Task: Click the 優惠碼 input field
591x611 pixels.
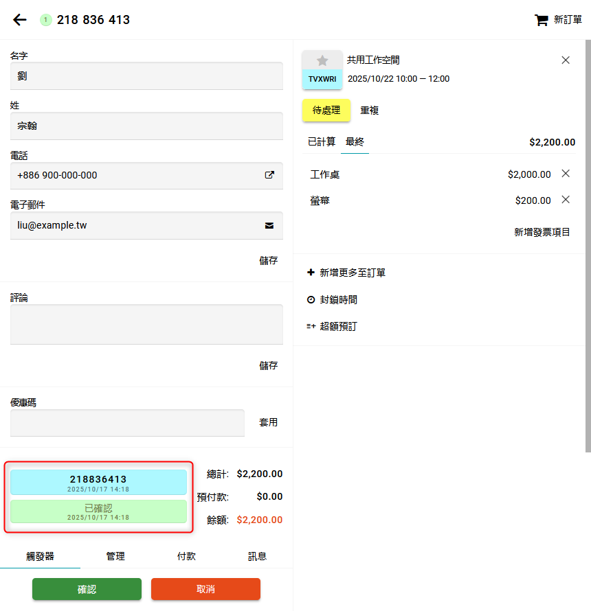Action: (127, 423)
